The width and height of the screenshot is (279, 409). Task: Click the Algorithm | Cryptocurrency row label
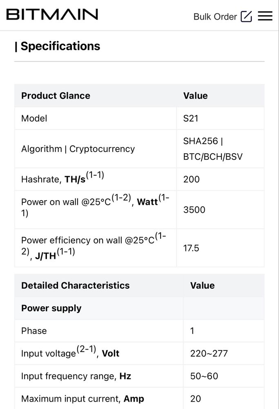click(78, 149)
